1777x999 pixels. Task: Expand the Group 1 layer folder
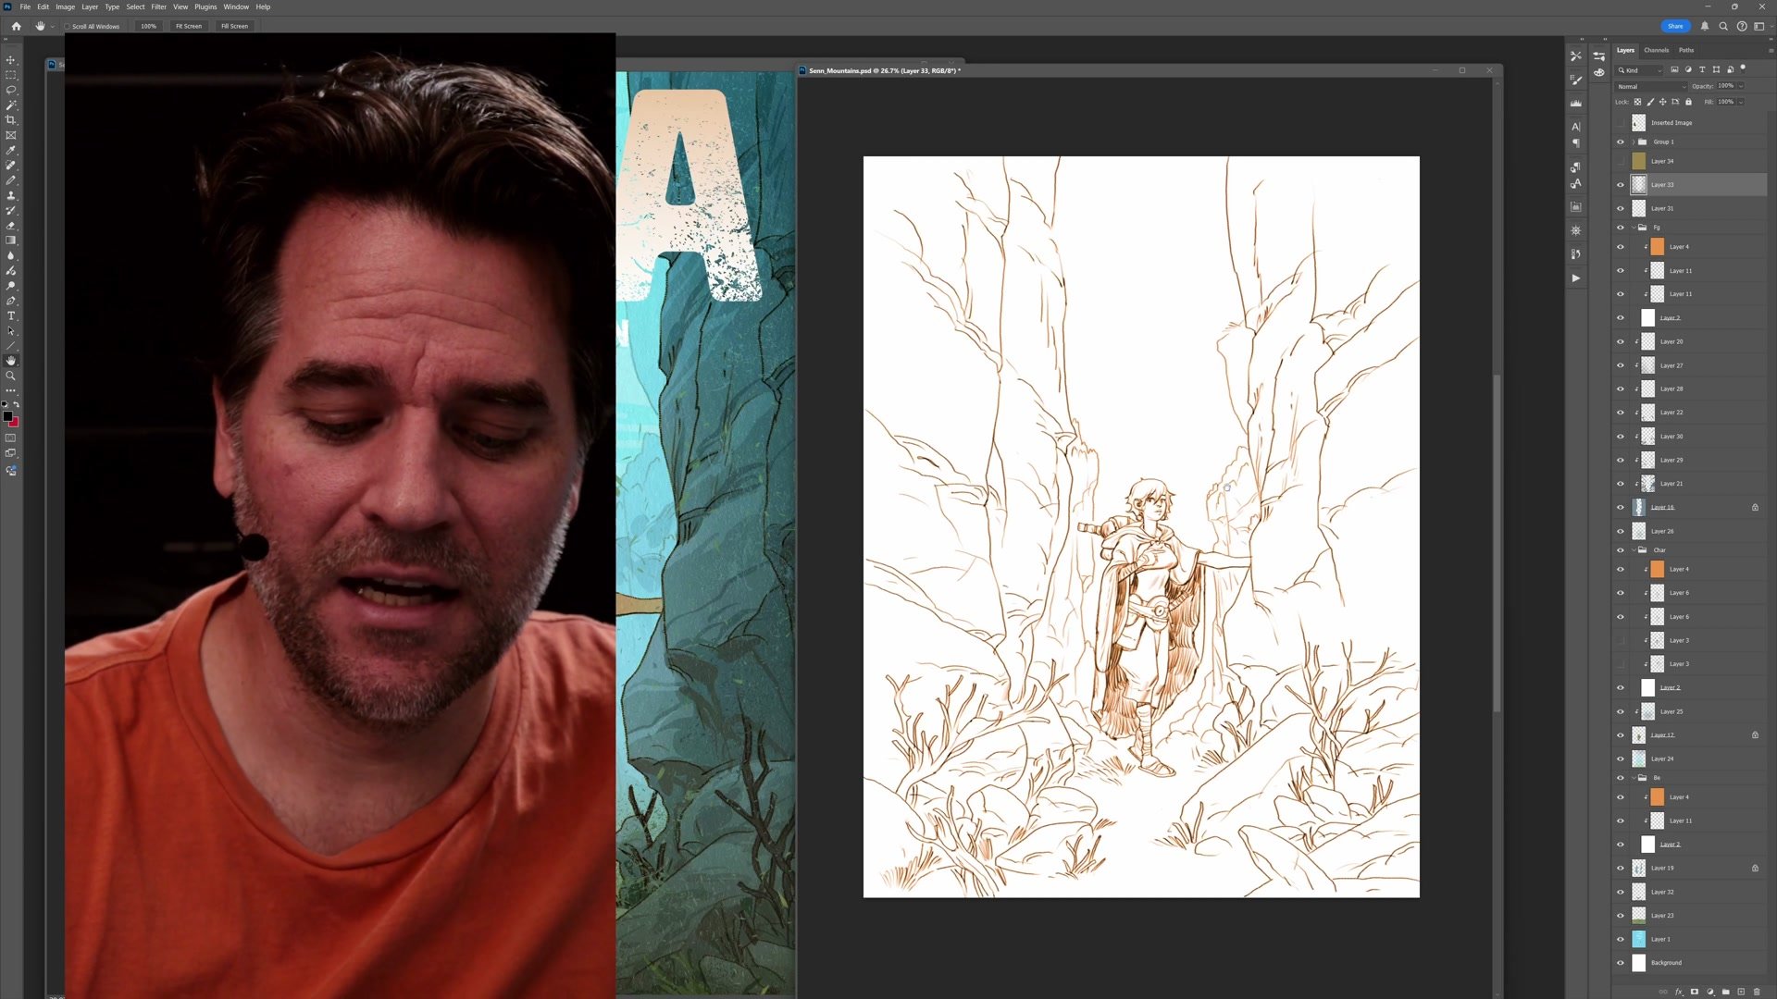[x=1633, y=142]
